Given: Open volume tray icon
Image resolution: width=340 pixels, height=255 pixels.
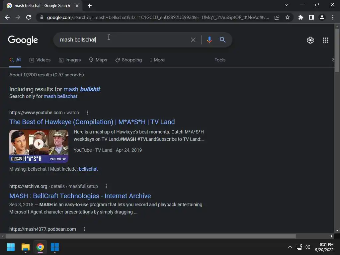Looking at the screenshot, I should [307, 247].
